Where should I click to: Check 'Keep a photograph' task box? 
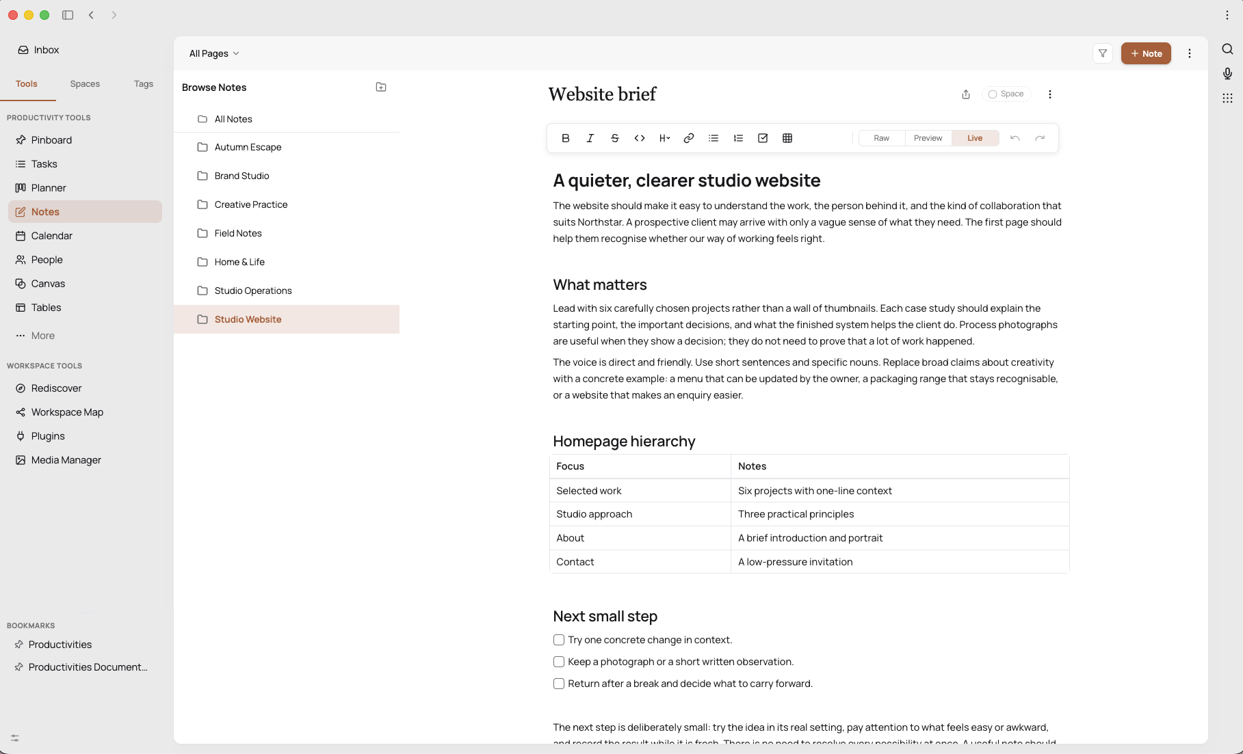pyautogui.click(x=558, y=662)
